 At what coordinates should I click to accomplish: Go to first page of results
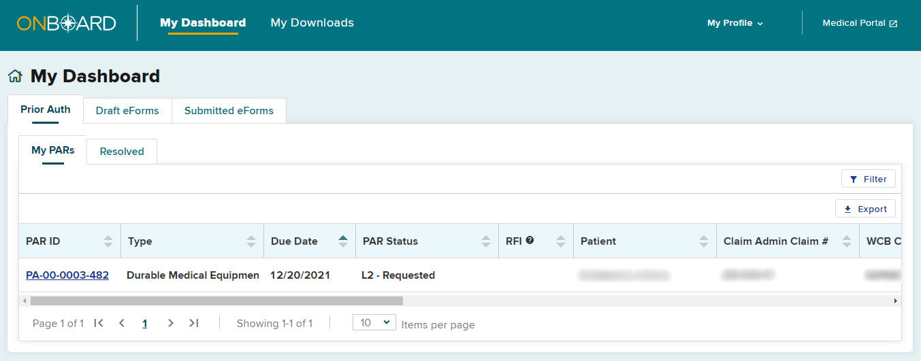(x=99, y=323)
